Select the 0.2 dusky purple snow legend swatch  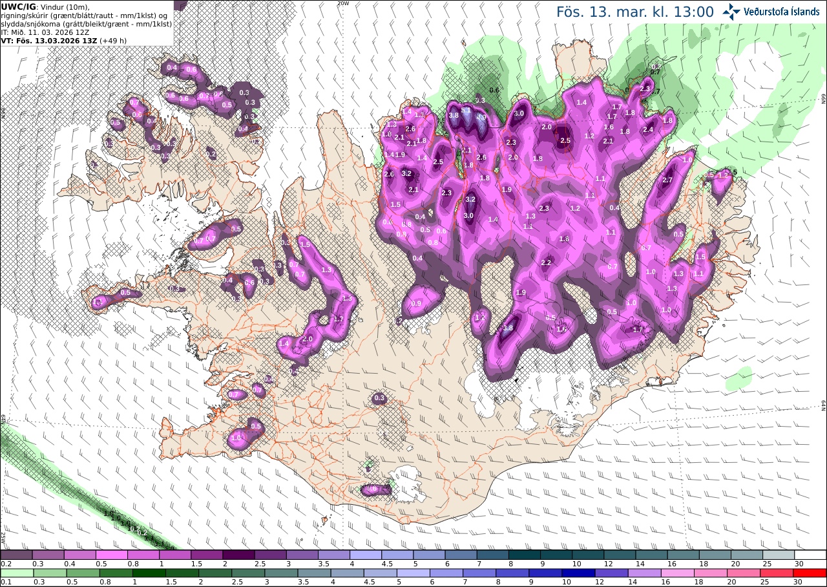pyautogui.click(x=16, y=555)
